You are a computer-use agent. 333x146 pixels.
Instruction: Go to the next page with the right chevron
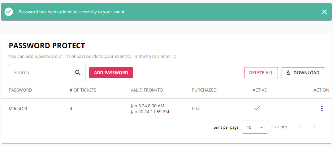(314, 127)
